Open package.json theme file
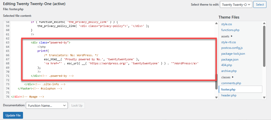This screenshot has height=120, width=271. (230, 59)
